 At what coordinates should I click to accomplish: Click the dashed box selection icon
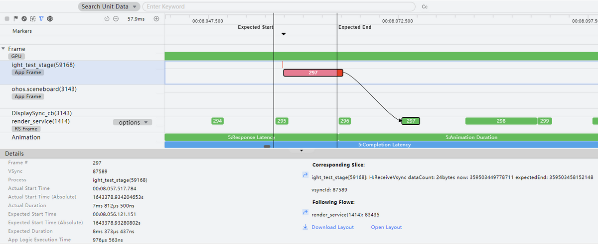[32, 18]
